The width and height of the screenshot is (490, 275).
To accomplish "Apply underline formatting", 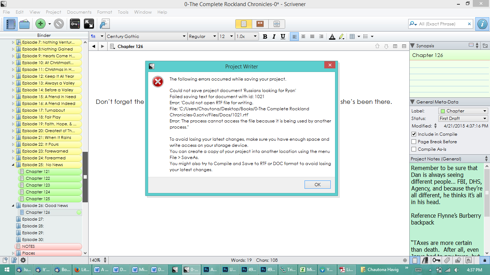I will pos(283,37).
